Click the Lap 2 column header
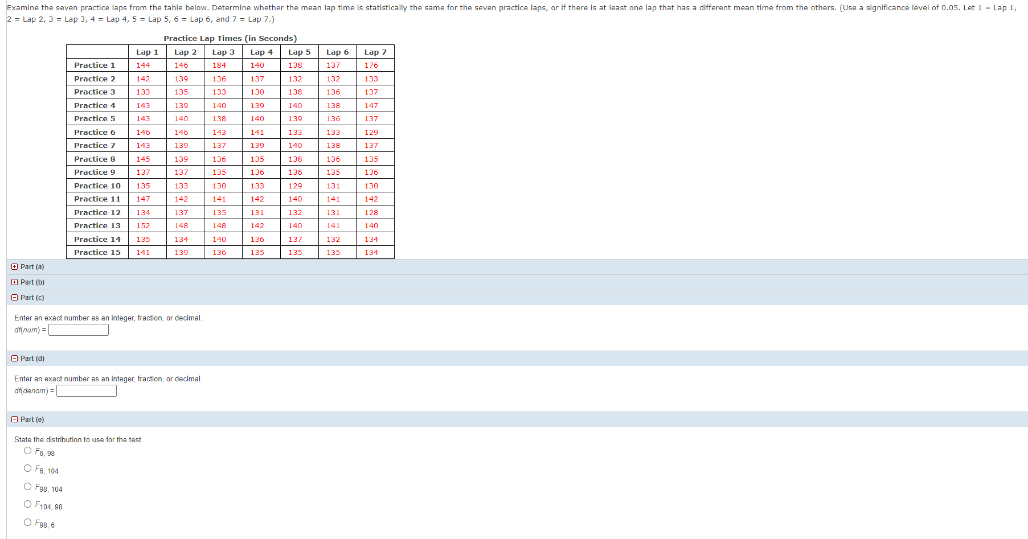1028x539 pixels. (185, 52)
